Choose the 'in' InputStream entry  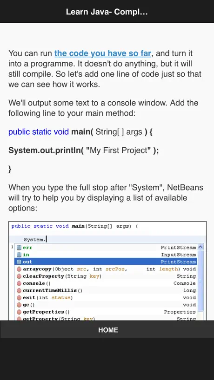(106, 255)
